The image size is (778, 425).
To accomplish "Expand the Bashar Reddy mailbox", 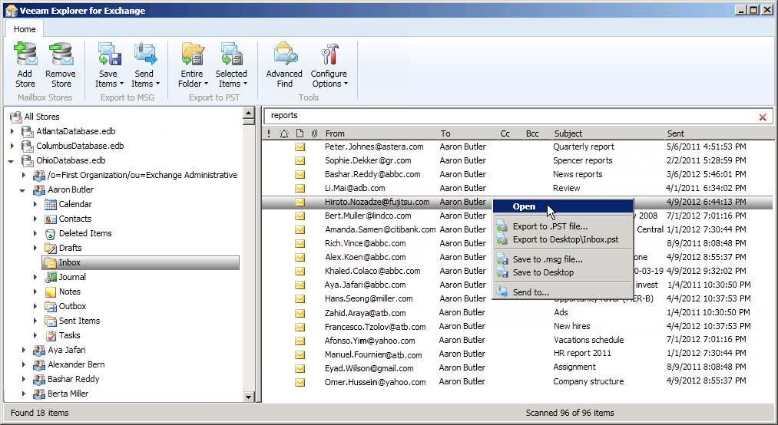I will click(x=23, y=379).
